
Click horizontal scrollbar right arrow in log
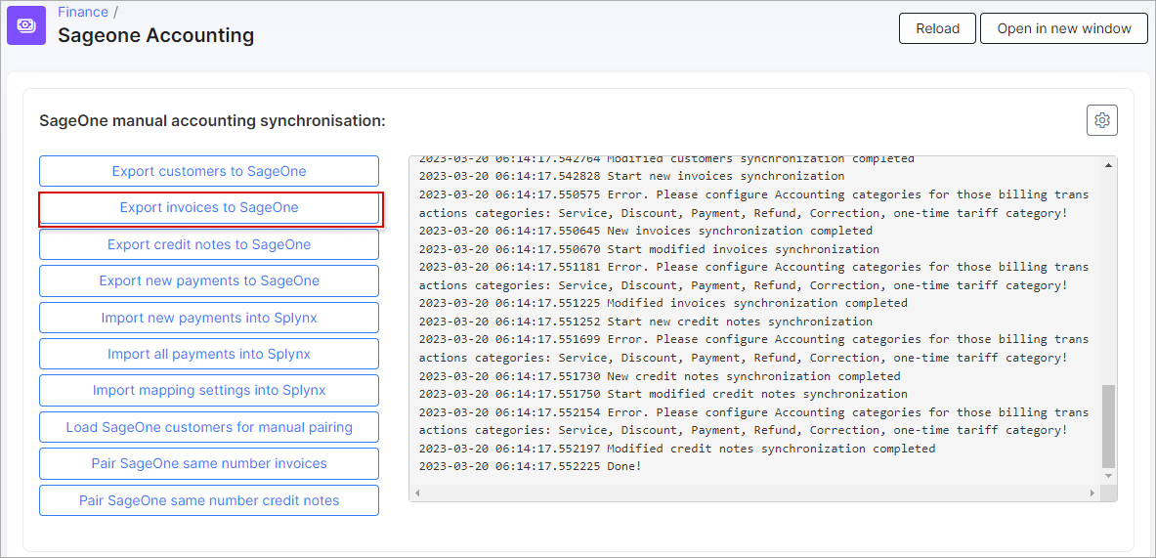point(1092,493)
